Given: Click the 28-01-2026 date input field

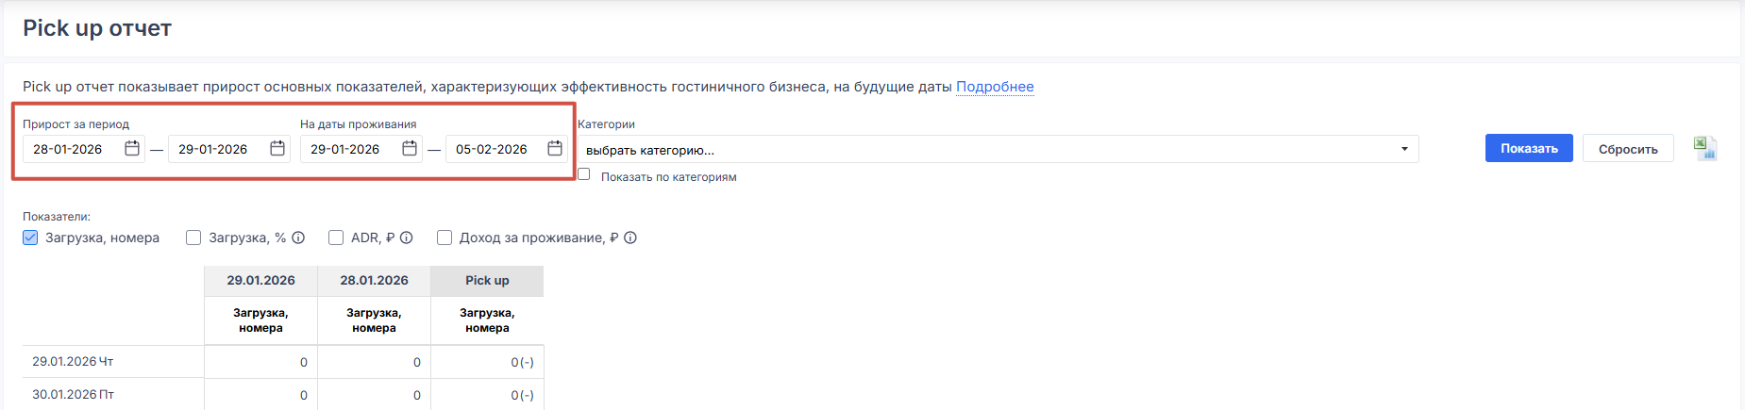Looking at the screenshot, I should point(72,149).
